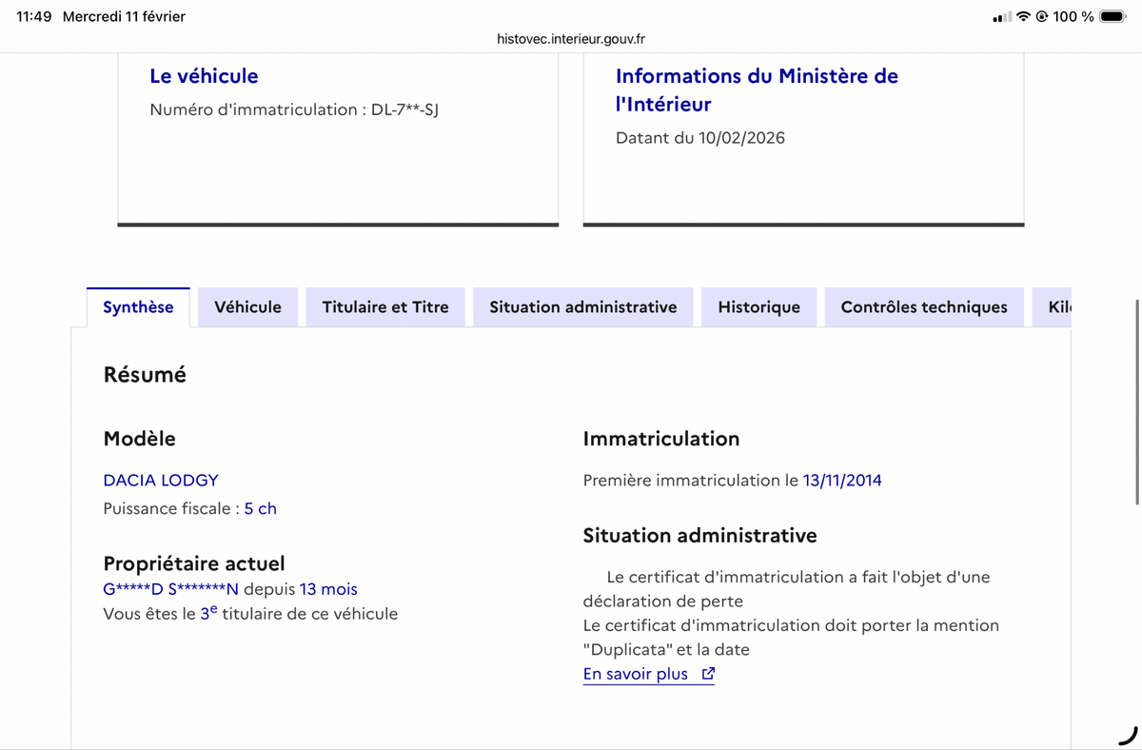Click the '13 mois' ownership duration

(x=328, y=589)
